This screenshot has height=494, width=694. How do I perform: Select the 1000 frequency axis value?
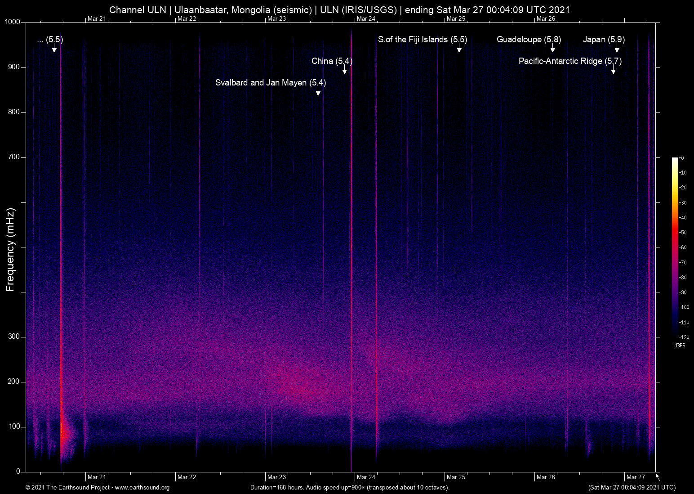[x=13, y=22]
